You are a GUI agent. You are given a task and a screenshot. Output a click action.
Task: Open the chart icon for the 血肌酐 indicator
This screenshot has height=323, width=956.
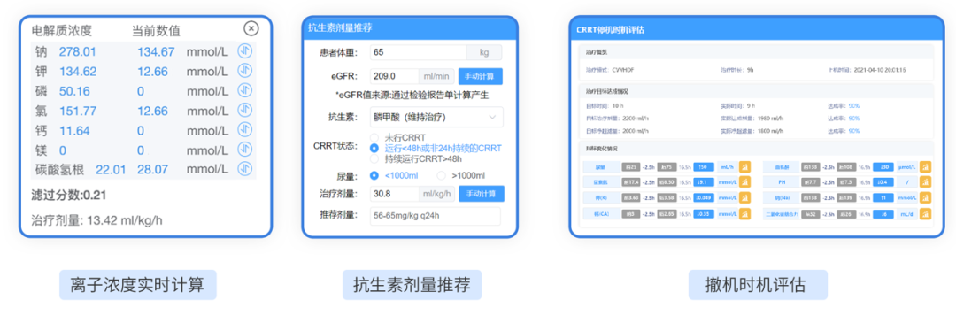pyautogui.click(x=926, y=166)
